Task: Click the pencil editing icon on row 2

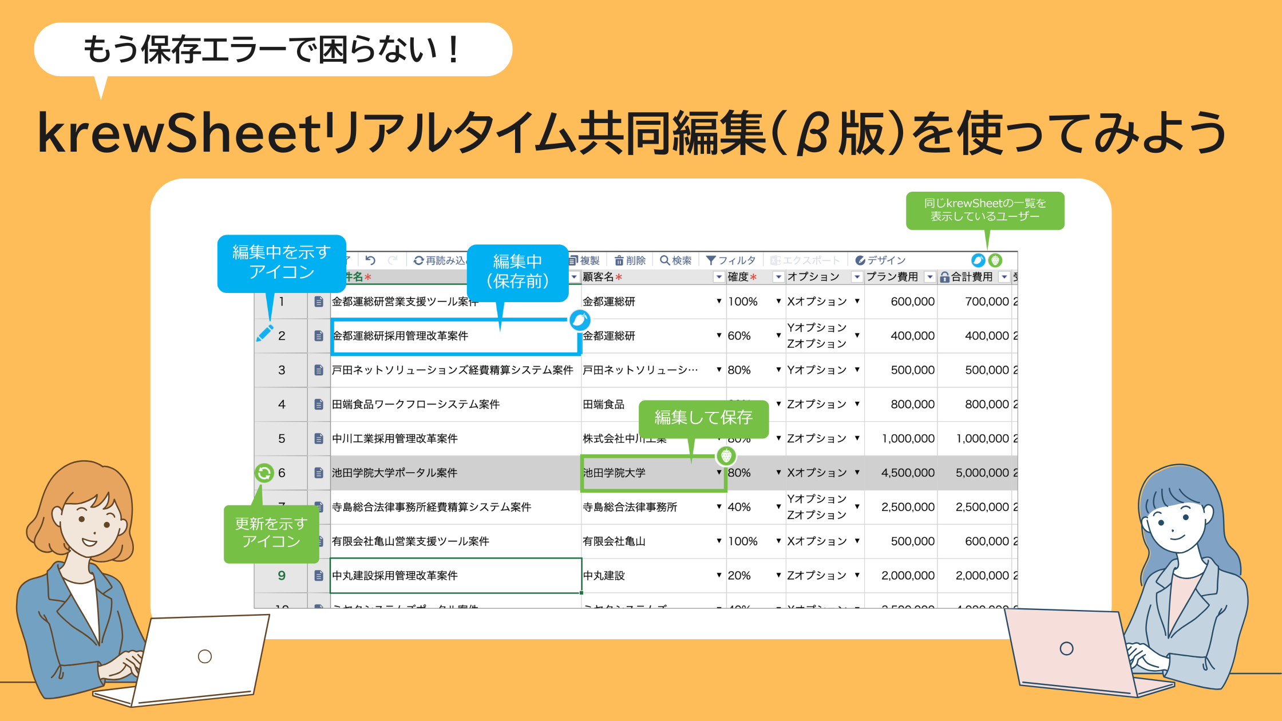Action: (x=264, y=334)
